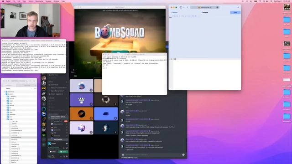Click the blue button beside Console heading
This screenshot has height=164, width=292.
(235, 12)
